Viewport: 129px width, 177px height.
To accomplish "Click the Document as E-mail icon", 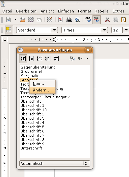I will 39,20.
